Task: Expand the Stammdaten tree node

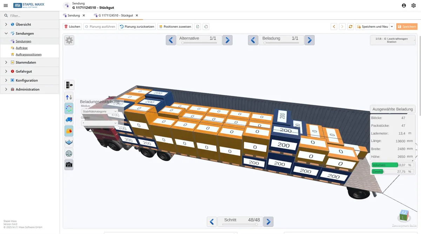Action: point(6,62)
